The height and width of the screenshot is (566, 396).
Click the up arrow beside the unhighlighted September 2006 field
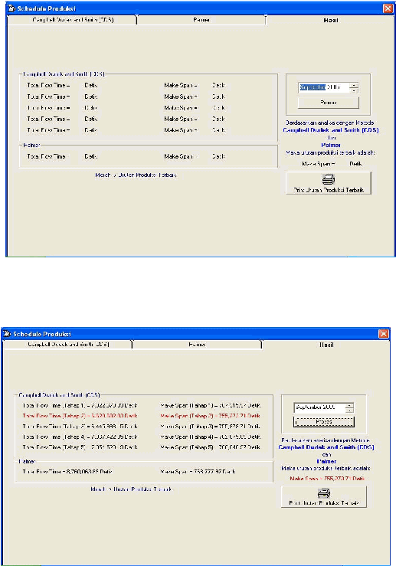[x=349, y=405]
